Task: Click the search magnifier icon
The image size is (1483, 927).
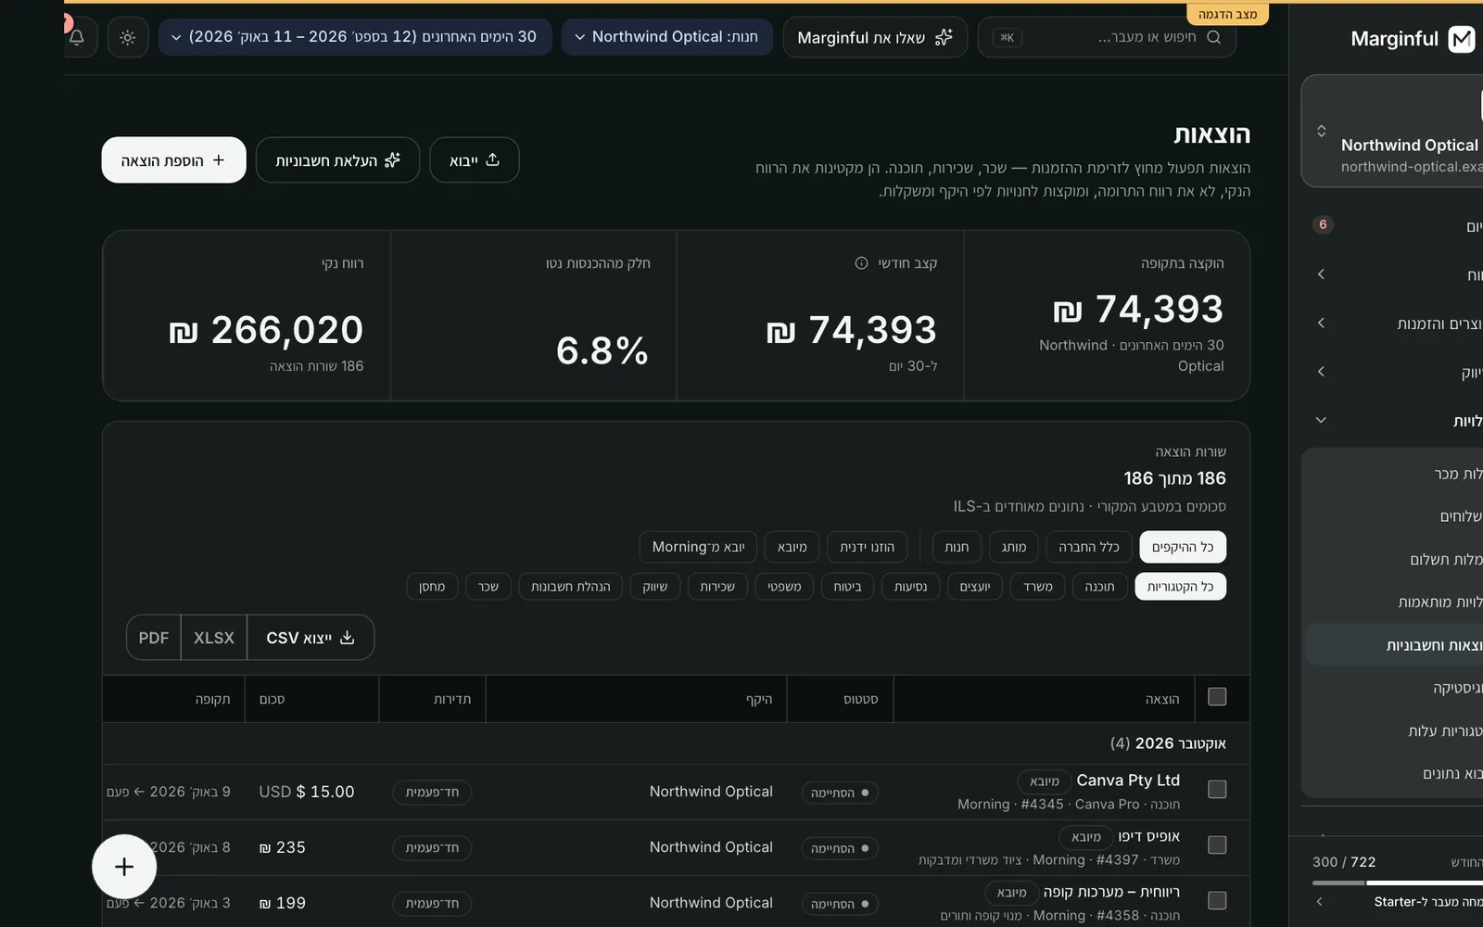Action: (x=1213, y=37)
